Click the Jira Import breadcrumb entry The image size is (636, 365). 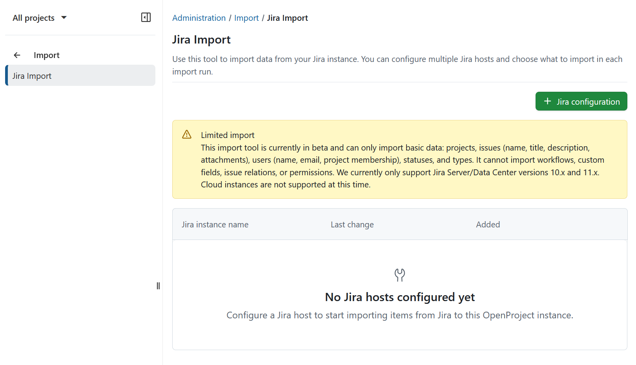(x=288, y=18)
